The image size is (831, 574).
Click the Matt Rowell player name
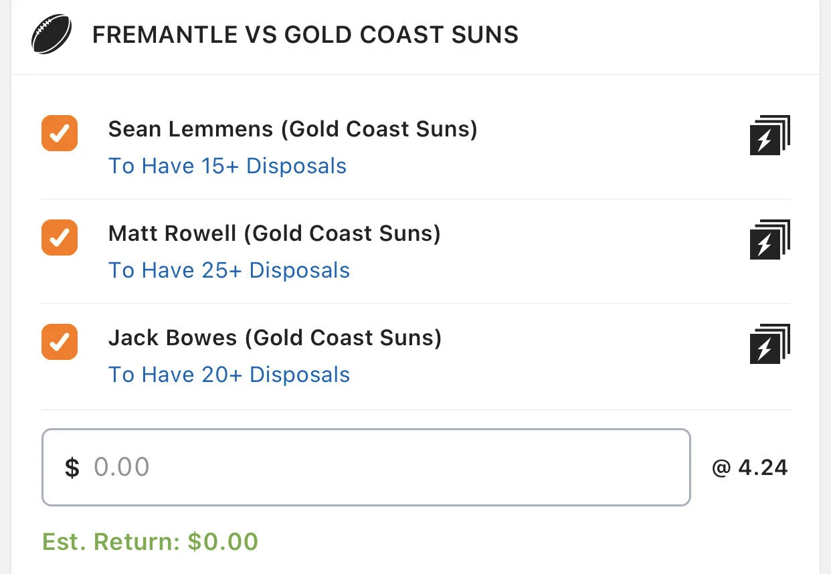172,233
